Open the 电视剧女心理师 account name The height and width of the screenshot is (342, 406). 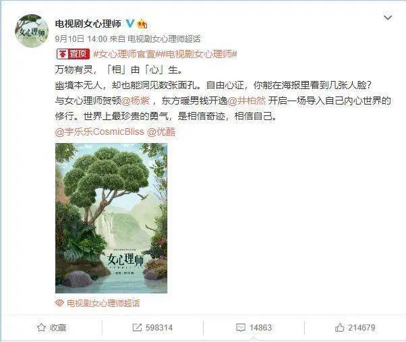[88, 24]
